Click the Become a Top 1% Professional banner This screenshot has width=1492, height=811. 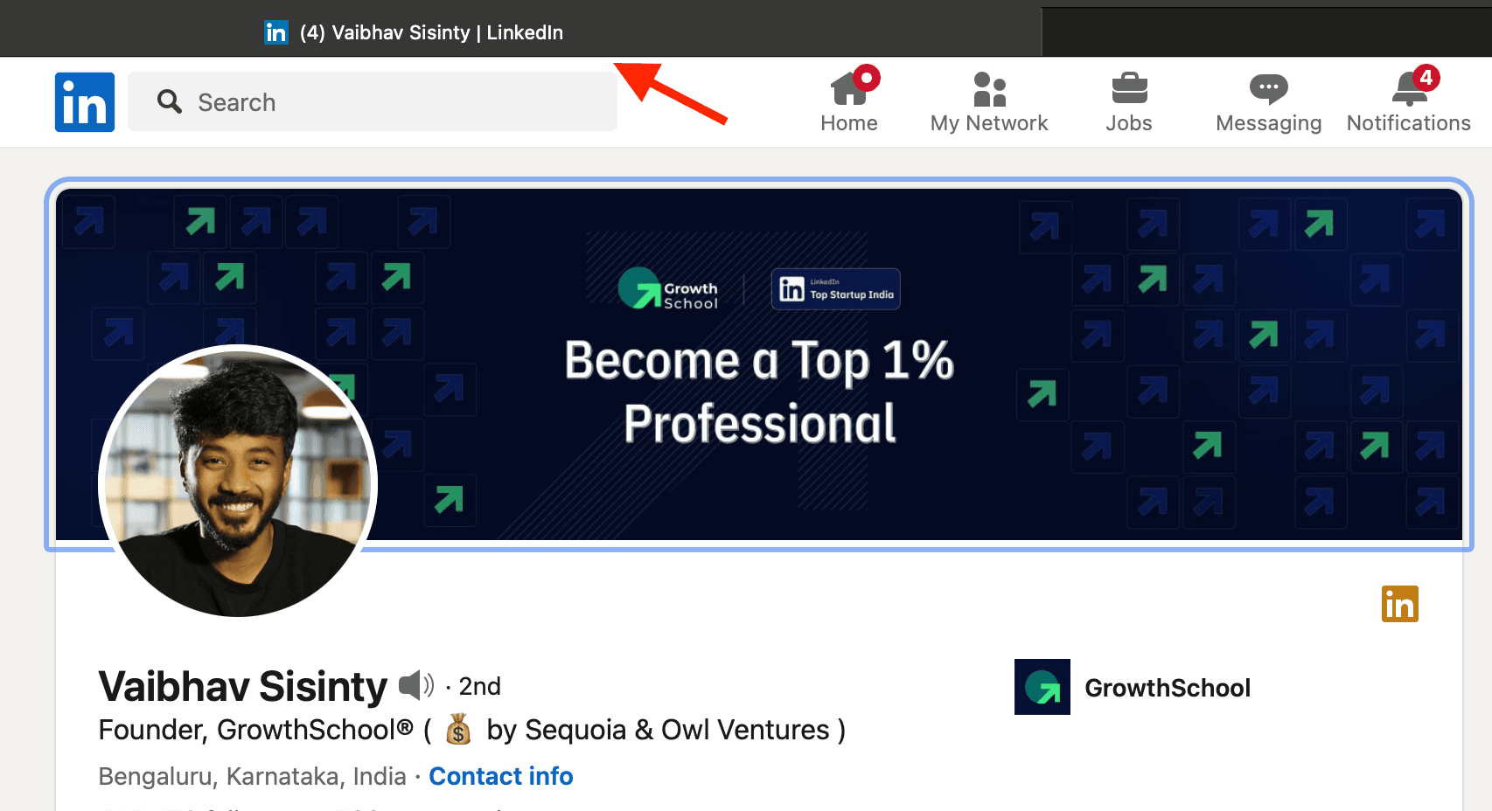pyautogui.click(x=759, y=365)
